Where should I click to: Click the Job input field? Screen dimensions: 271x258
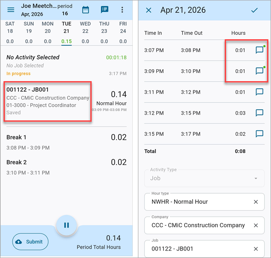pos(204,249)
